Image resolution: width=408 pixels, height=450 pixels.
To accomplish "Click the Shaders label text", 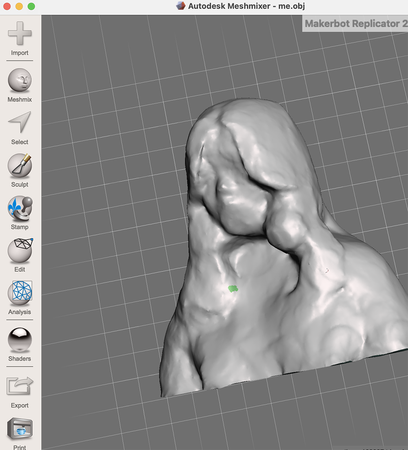I will [19, 359].
